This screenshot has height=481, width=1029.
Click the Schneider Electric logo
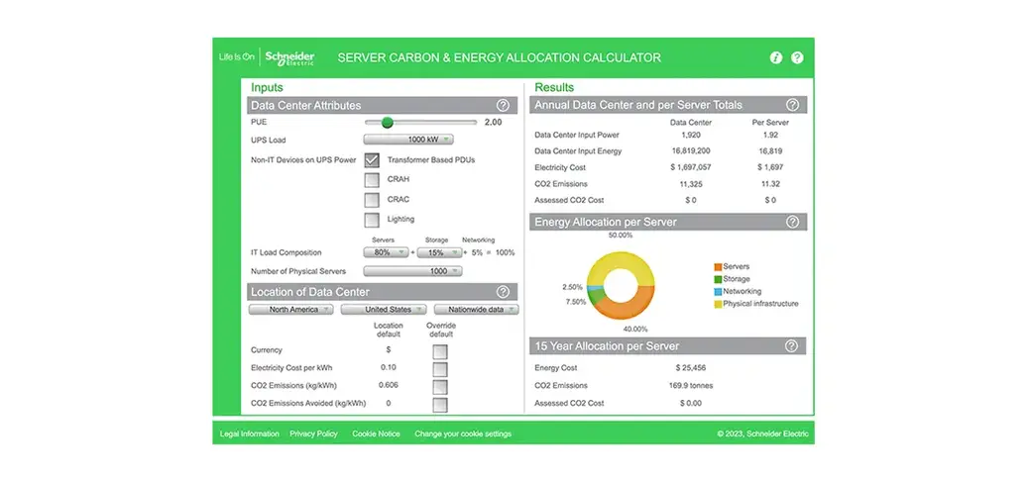point(289,57)
